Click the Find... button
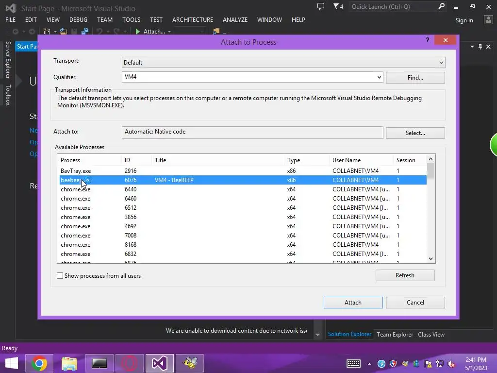Image resolution: width=497 pixels, height=373 pixels. 415,77
